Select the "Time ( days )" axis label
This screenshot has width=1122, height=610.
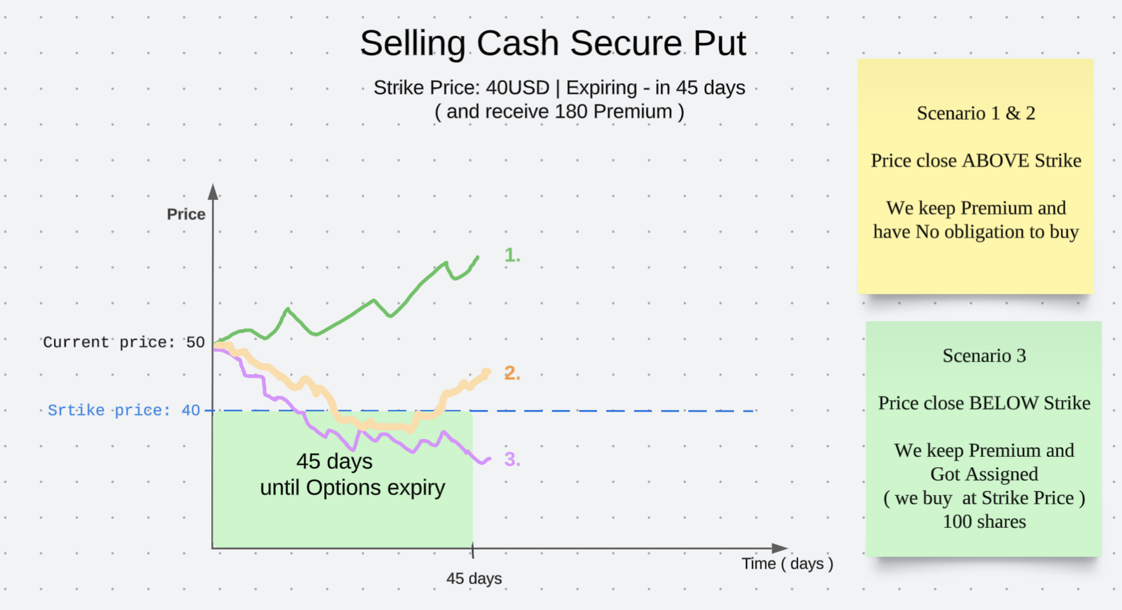pos(787,564)
